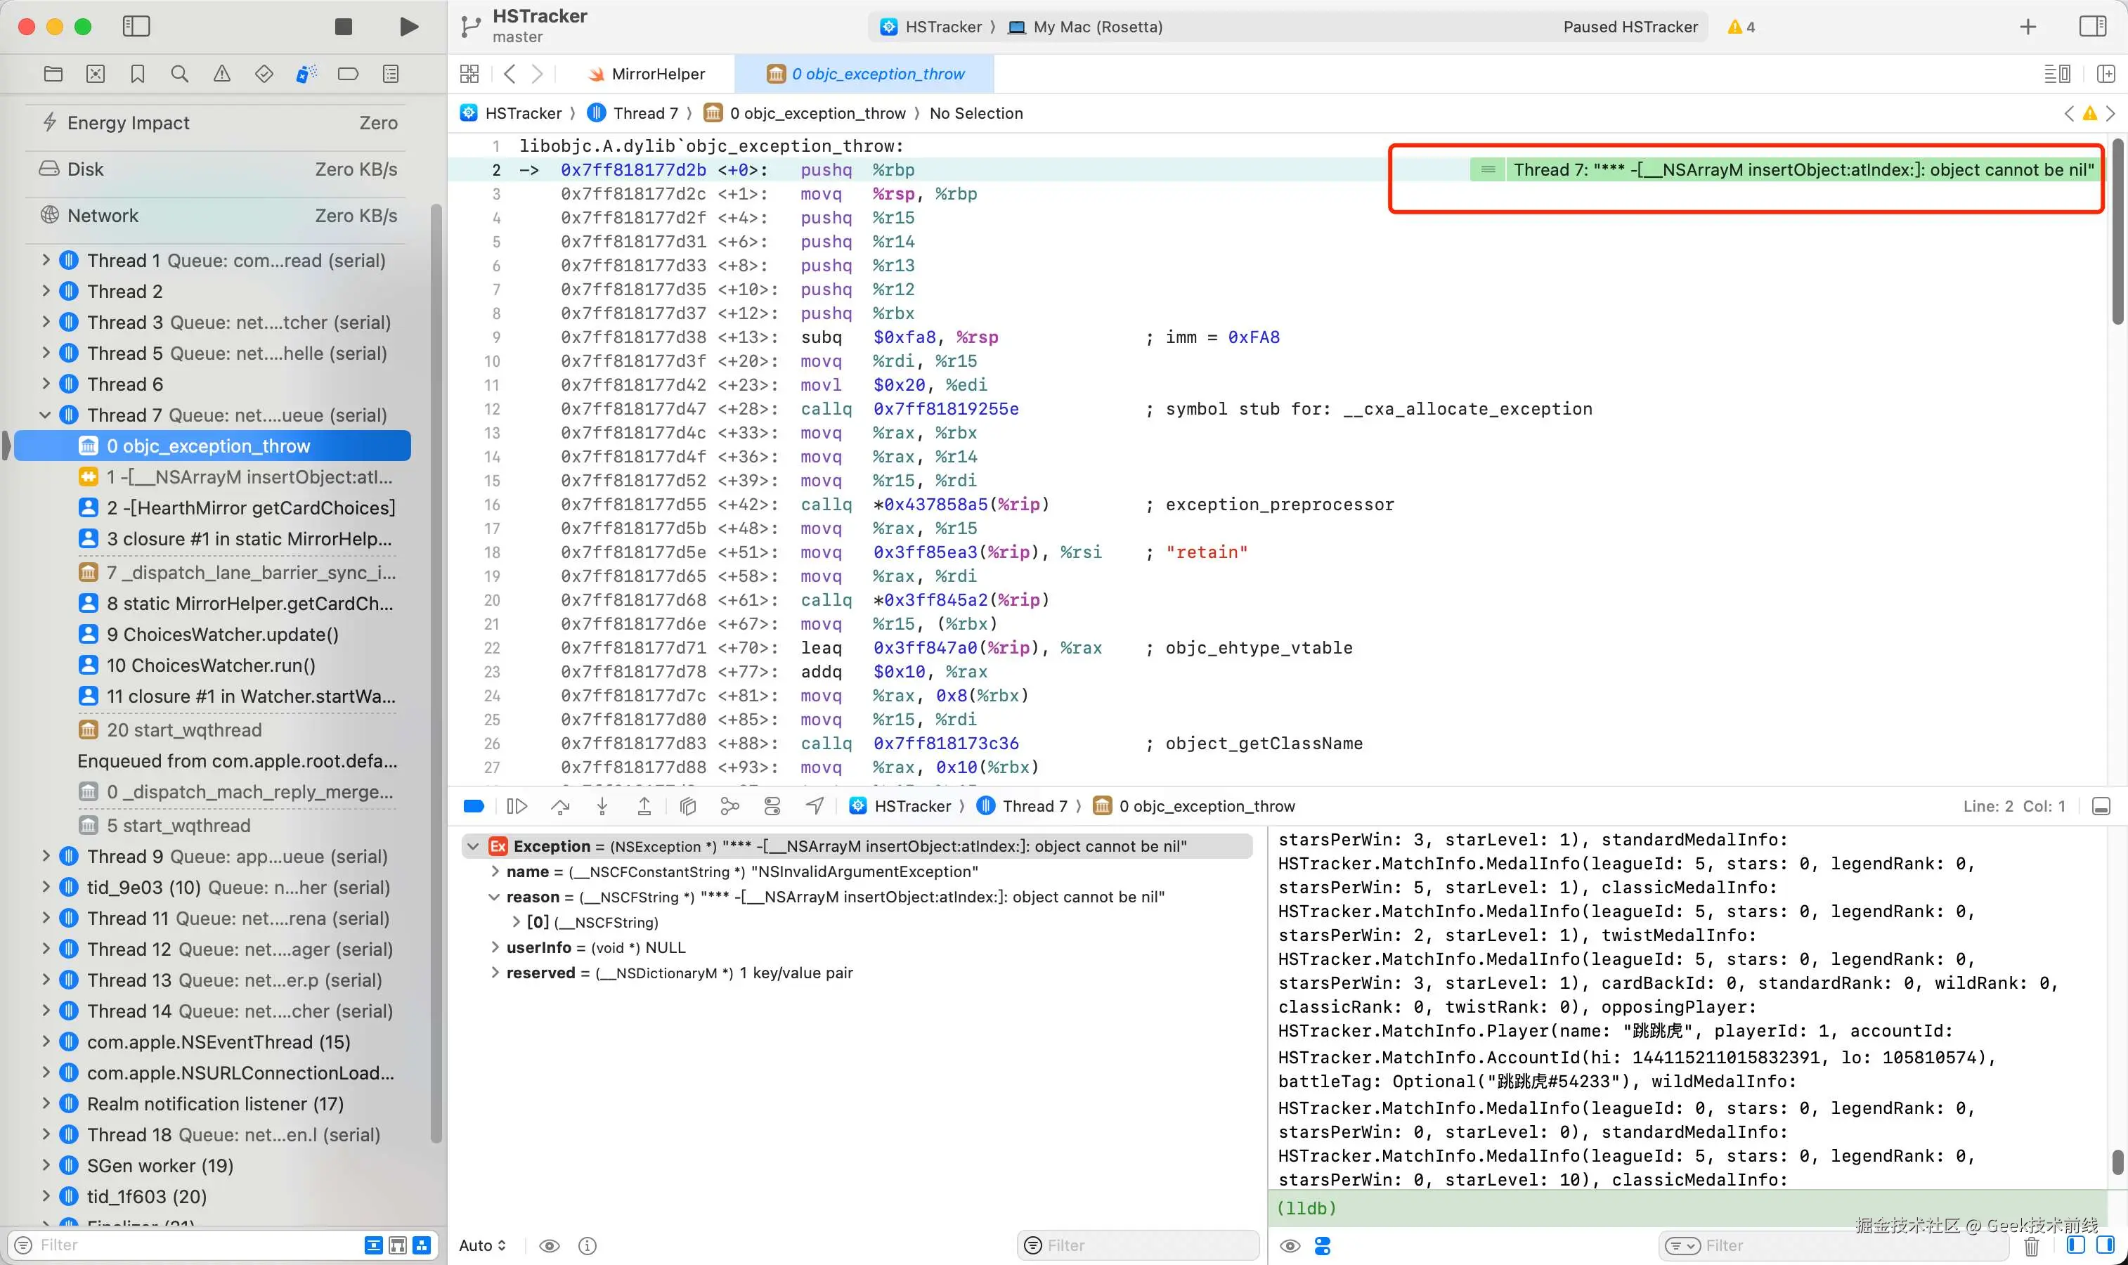Toggle the left navigator sidebar

click(x=136, y=27)
